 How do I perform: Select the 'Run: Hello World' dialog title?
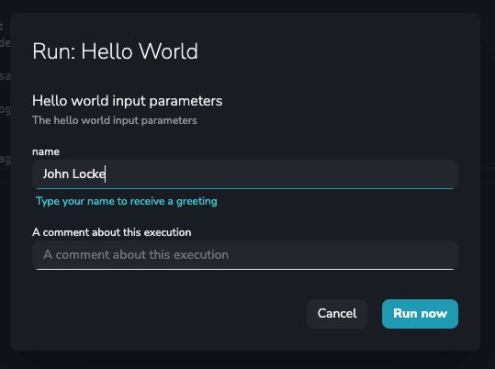point(115,51)
